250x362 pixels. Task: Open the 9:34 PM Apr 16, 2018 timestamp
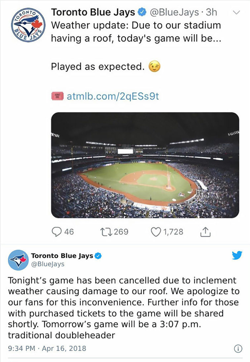tap(47, 348)
